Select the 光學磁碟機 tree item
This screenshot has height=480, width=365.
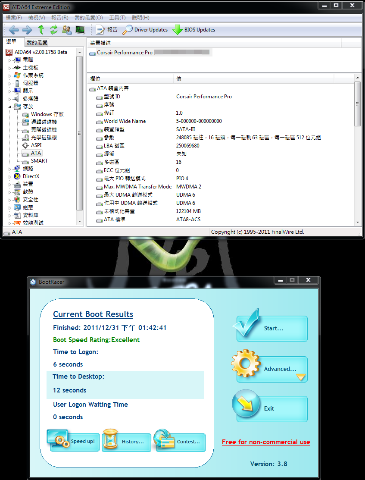pyautogui.click(x=44, y=138)
